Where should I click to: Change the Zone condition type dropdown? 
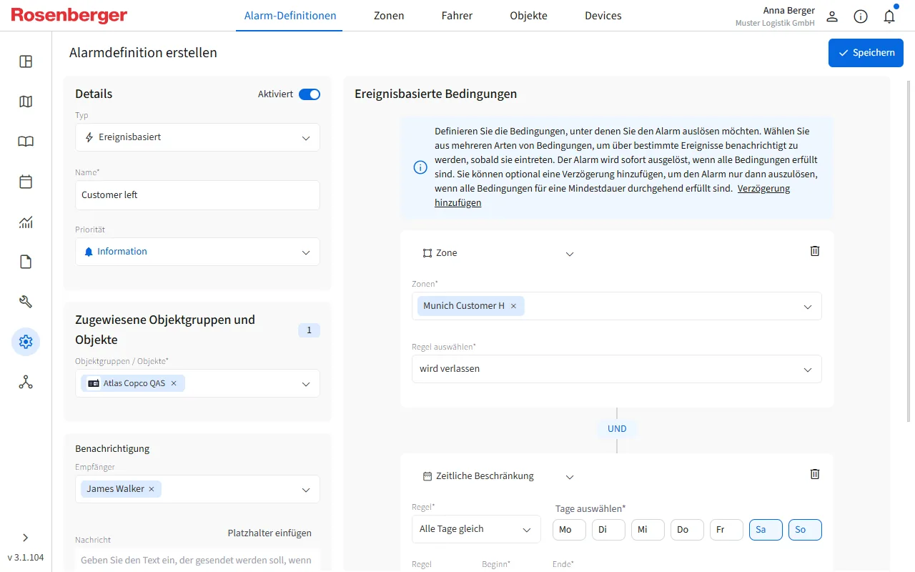point(498,253)
